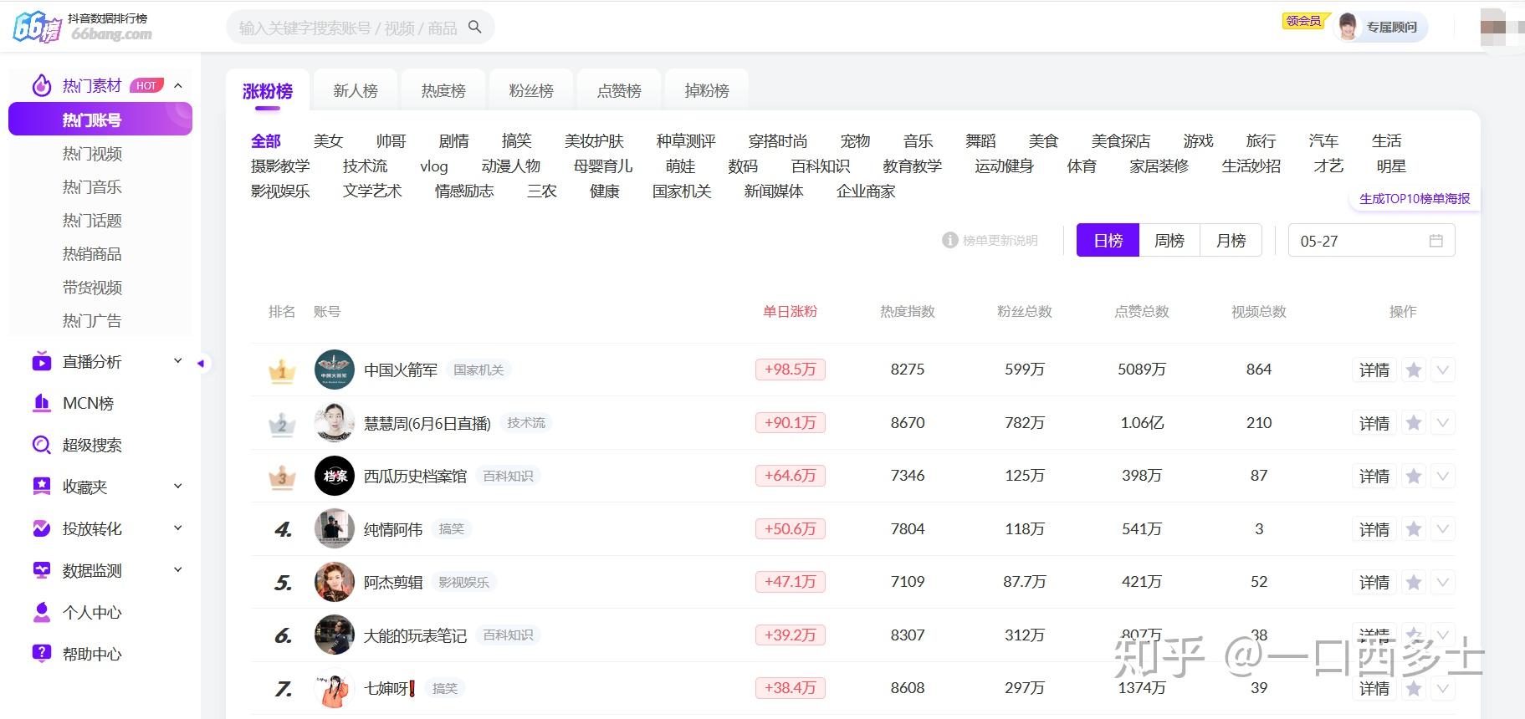
Task: Click the info icon beside 榜单更新说明
Action: [949, 240]
